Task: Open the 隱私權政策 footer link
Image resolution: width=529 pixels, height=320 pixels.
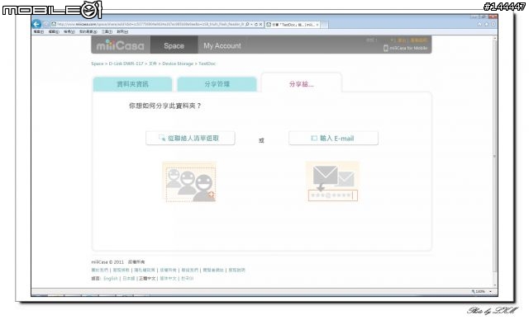Action: (x=145, y=271)
